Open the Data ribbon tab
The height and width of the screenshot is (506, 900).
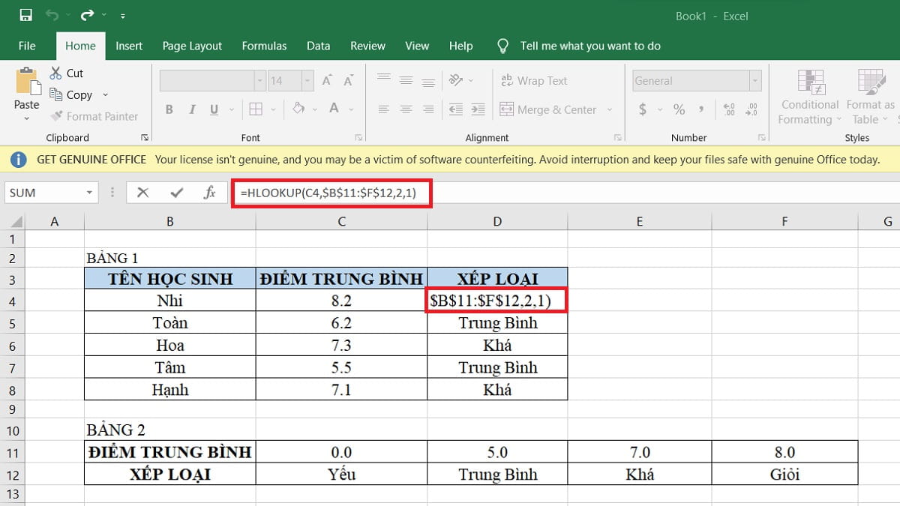point(318,46)
